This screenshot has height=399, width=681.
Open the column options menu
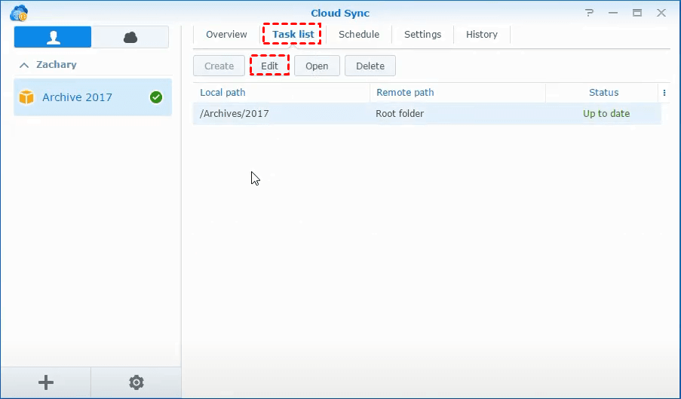coord(664,93)
